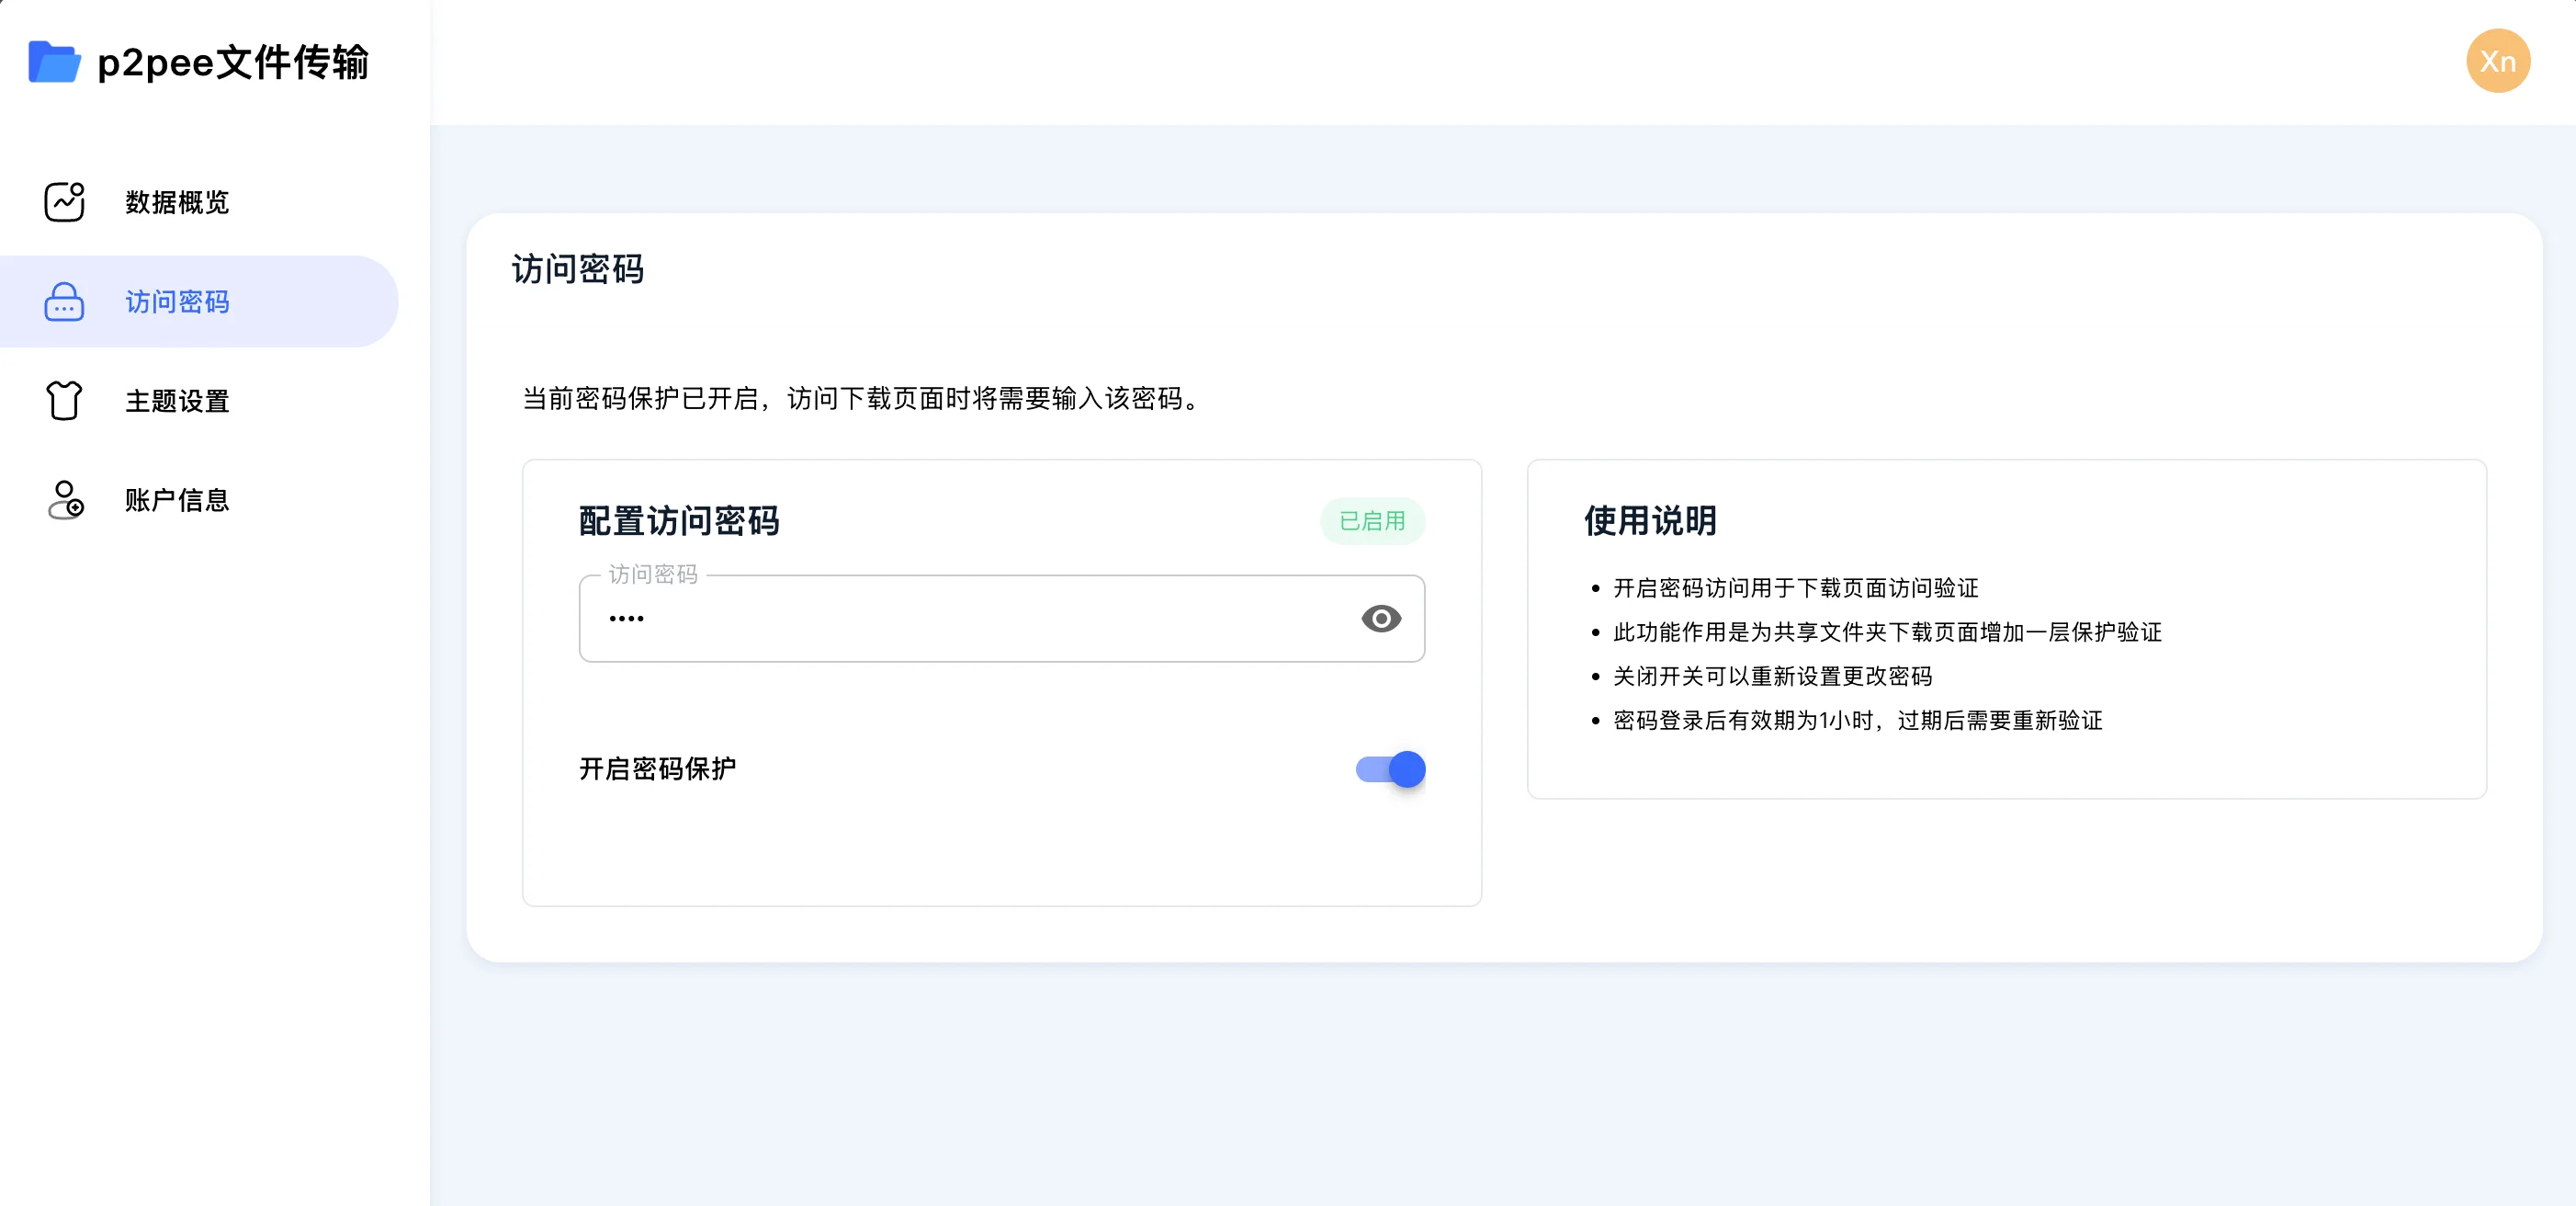Click the 使用说明 panel heading
The width and height of the screenshot is (2576, 1206).
(1650, 520)
